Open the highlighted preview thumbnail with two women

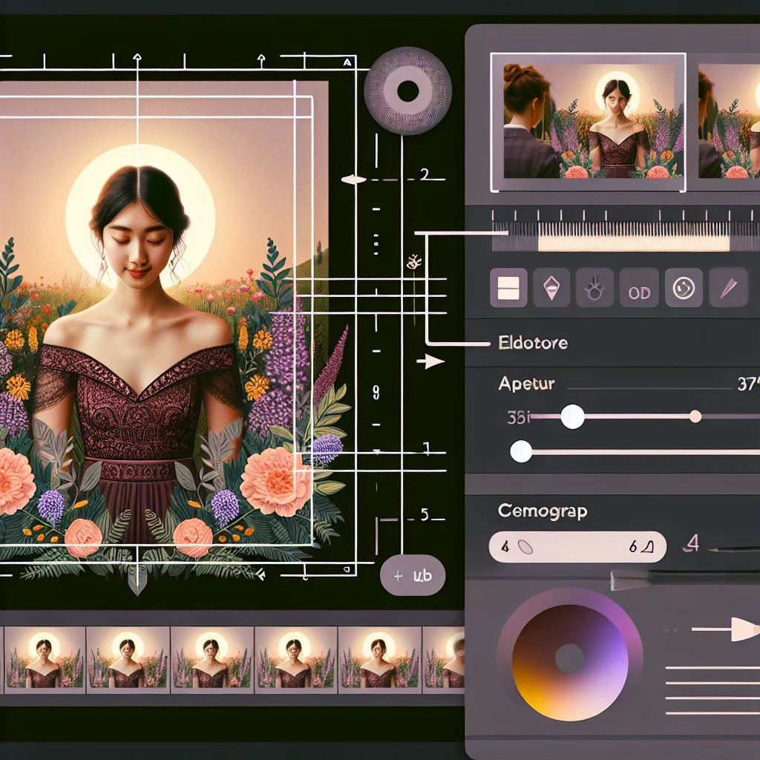pyautogui.click(x=588, y=121)
